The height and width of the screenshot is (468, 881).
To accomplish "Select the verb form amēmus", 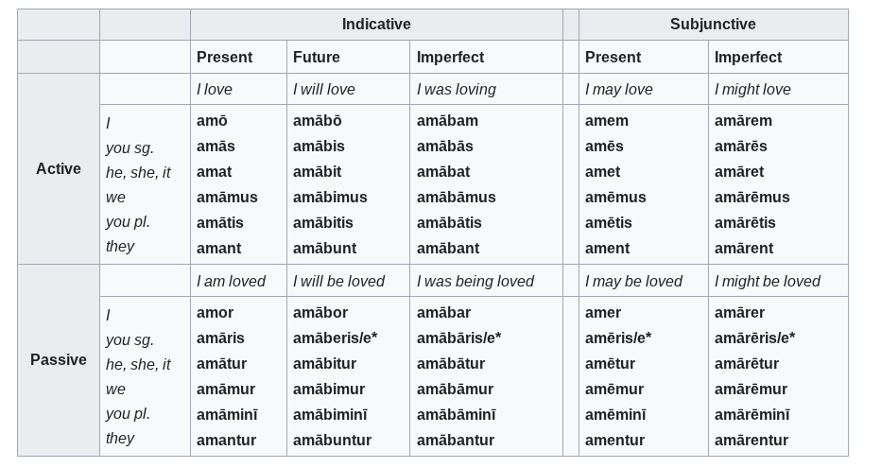I will coord(615,198).
